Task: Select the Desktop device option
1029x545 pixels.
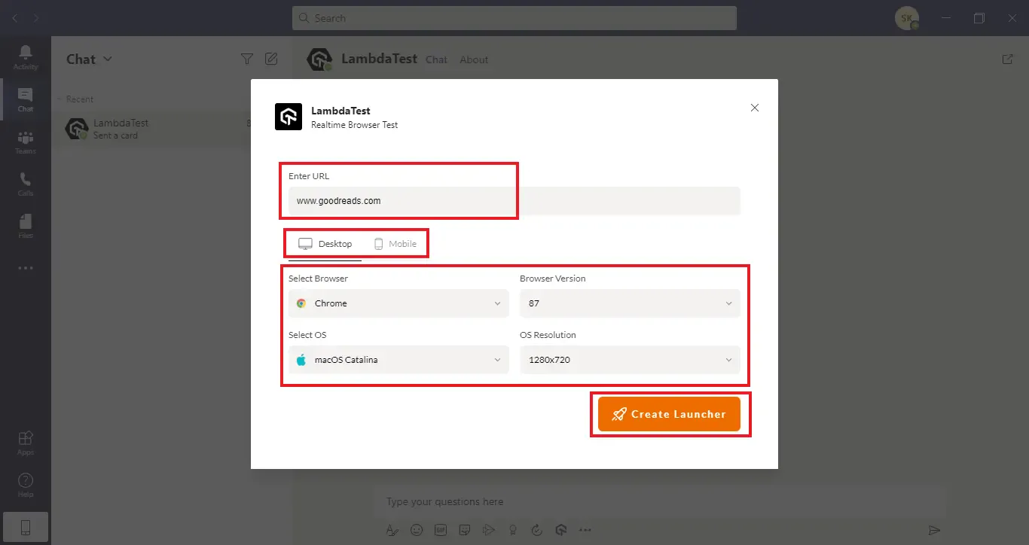Action: (x=325, y=243)
